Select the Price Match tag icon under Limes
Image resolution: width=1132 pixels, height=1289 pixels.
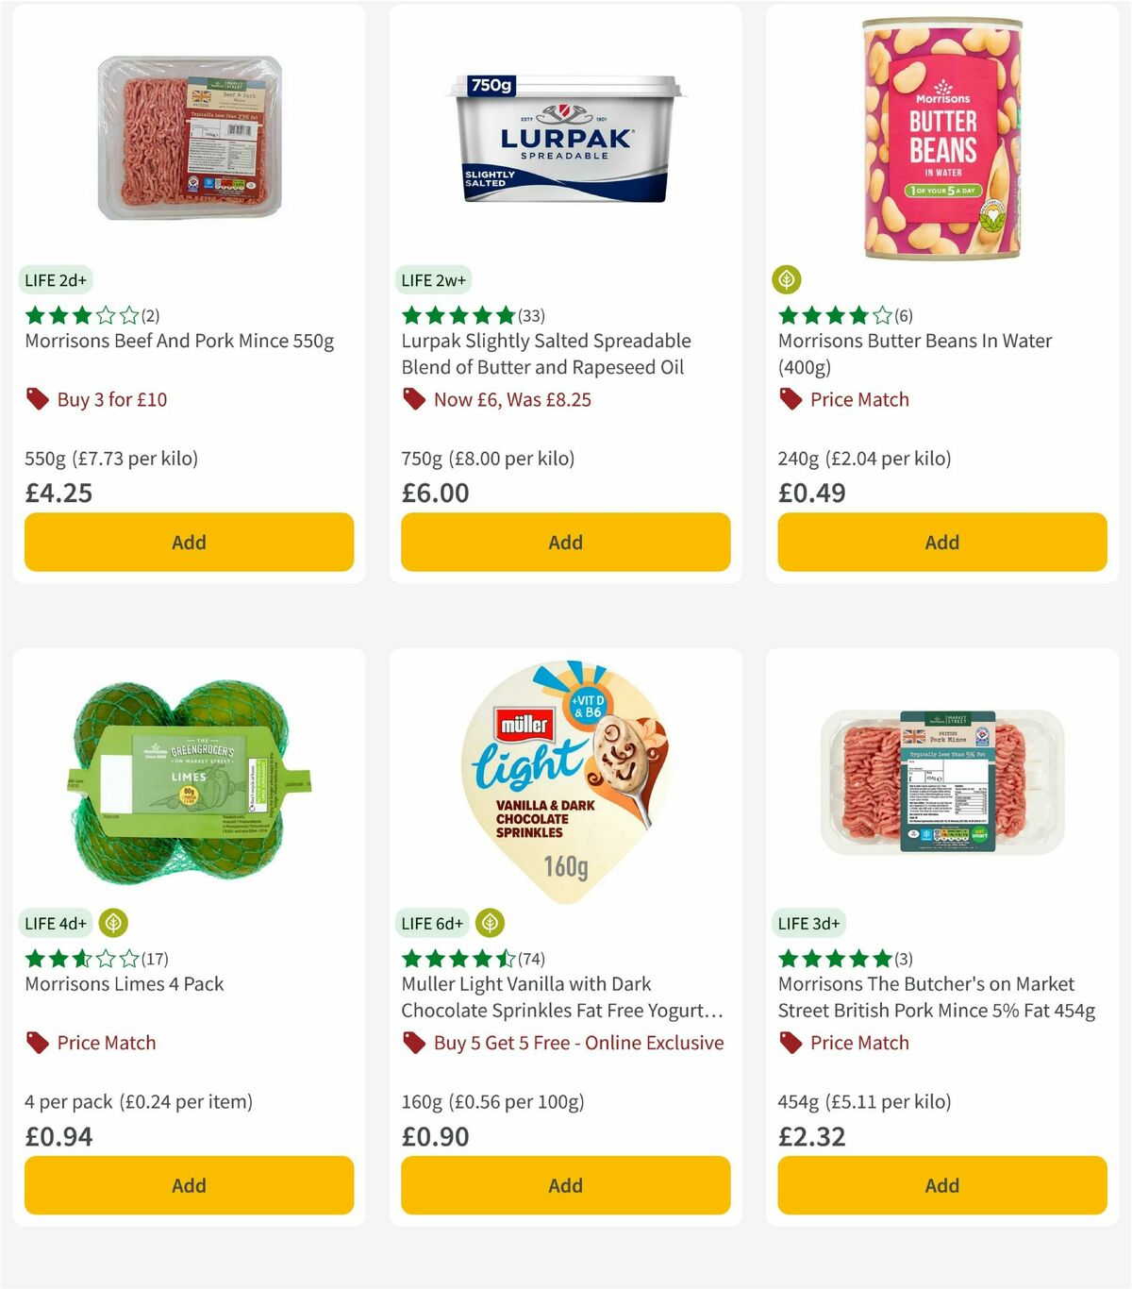tap(36, 1043)
